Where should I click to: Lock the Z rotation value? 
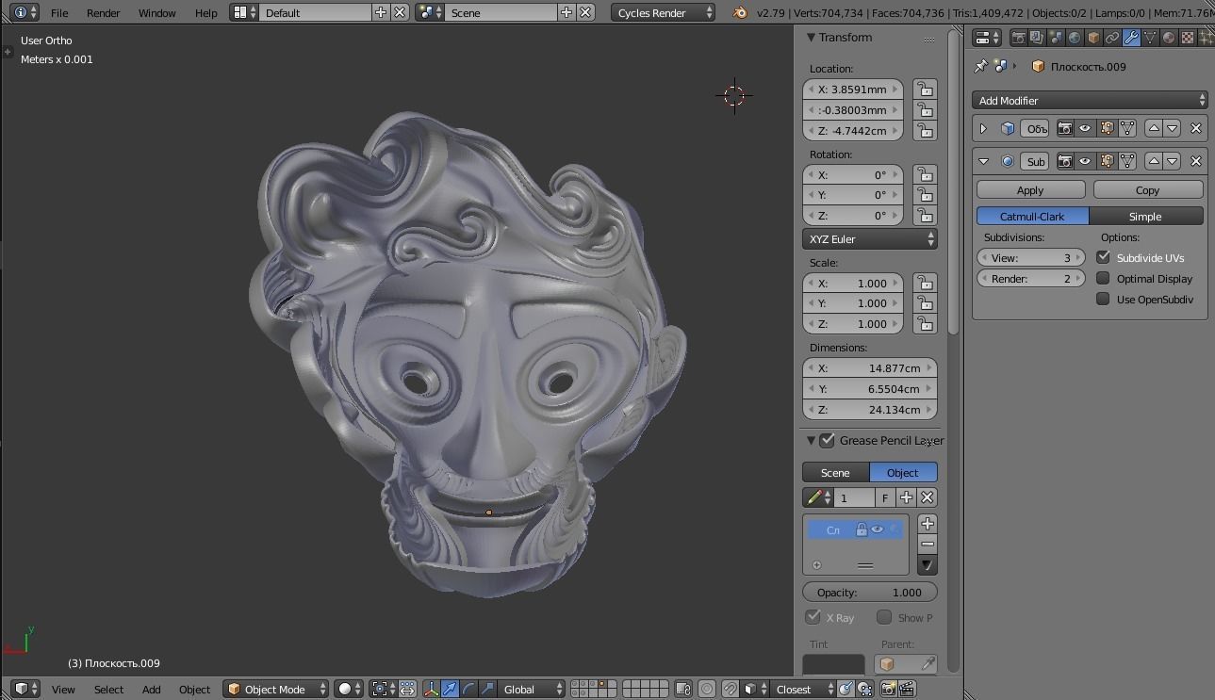(925, 216)
